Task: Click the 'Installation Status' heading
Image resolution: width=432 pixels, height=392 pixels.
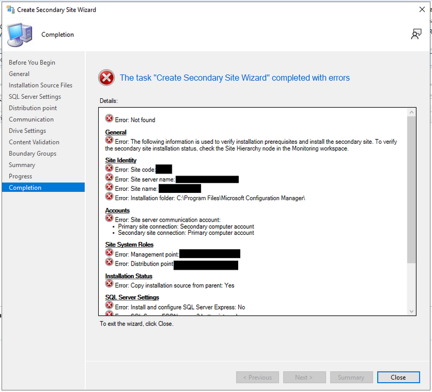Action: pos(129,276)
